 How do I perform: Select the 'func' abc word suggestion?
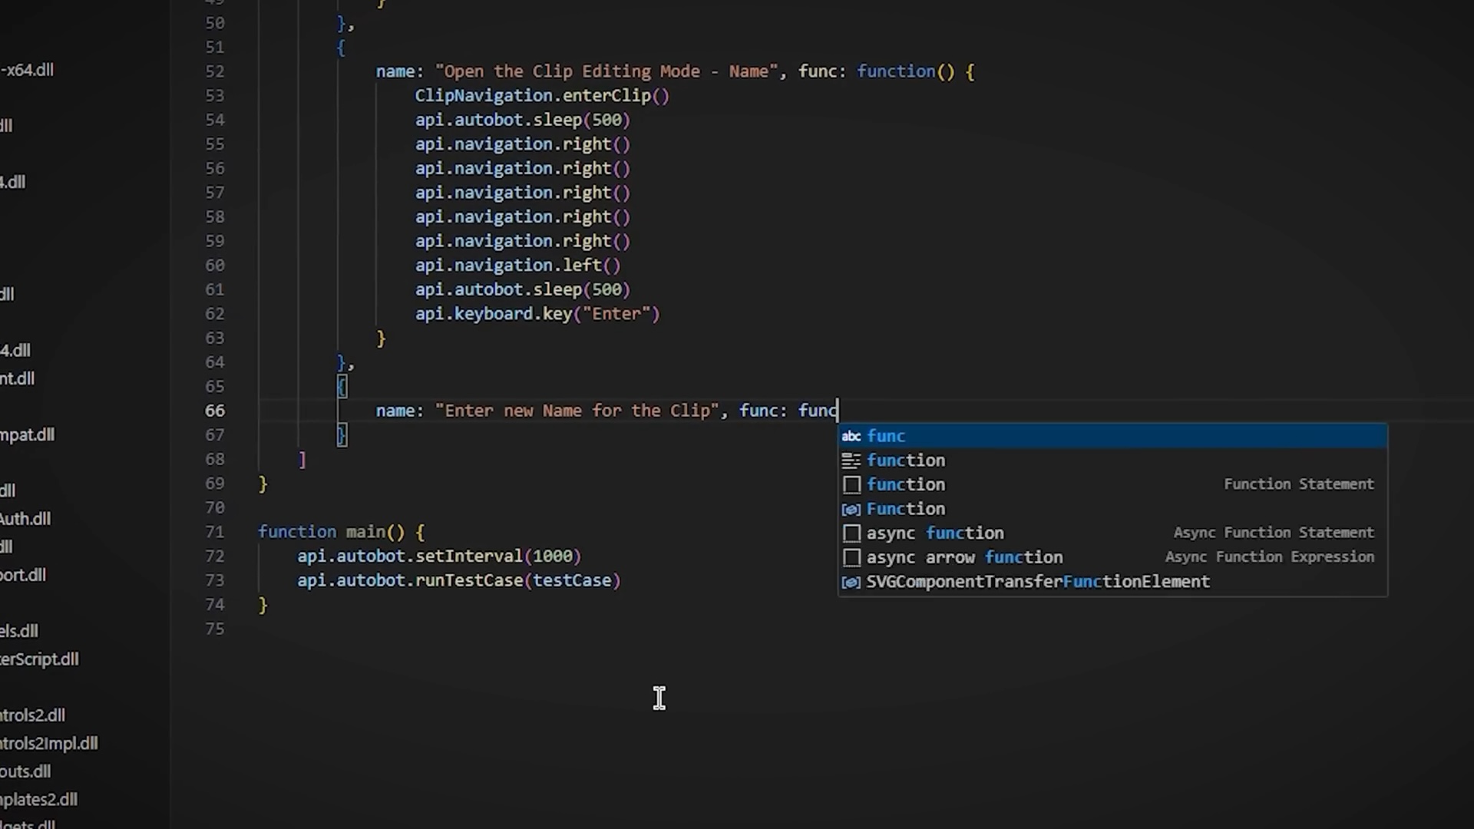886,436
